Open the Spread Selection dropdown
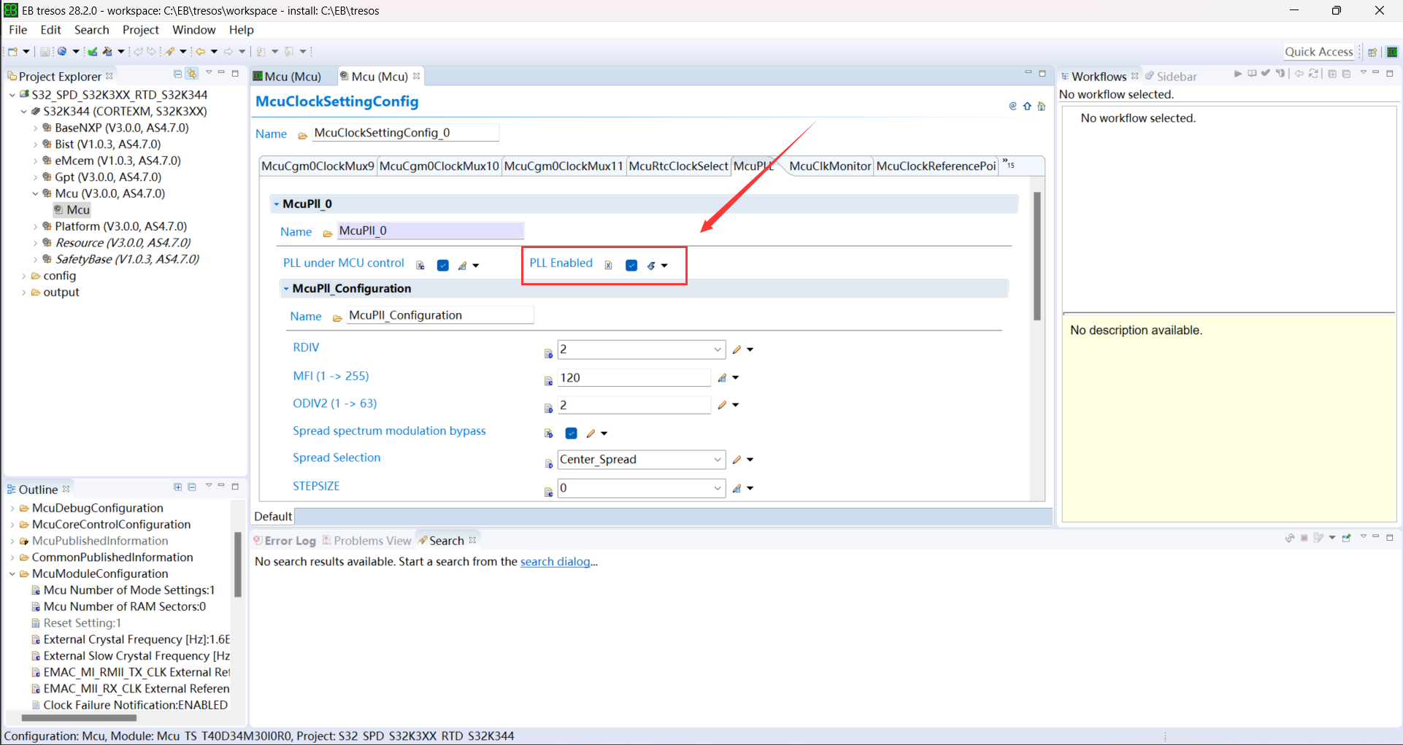 point(718,459)
